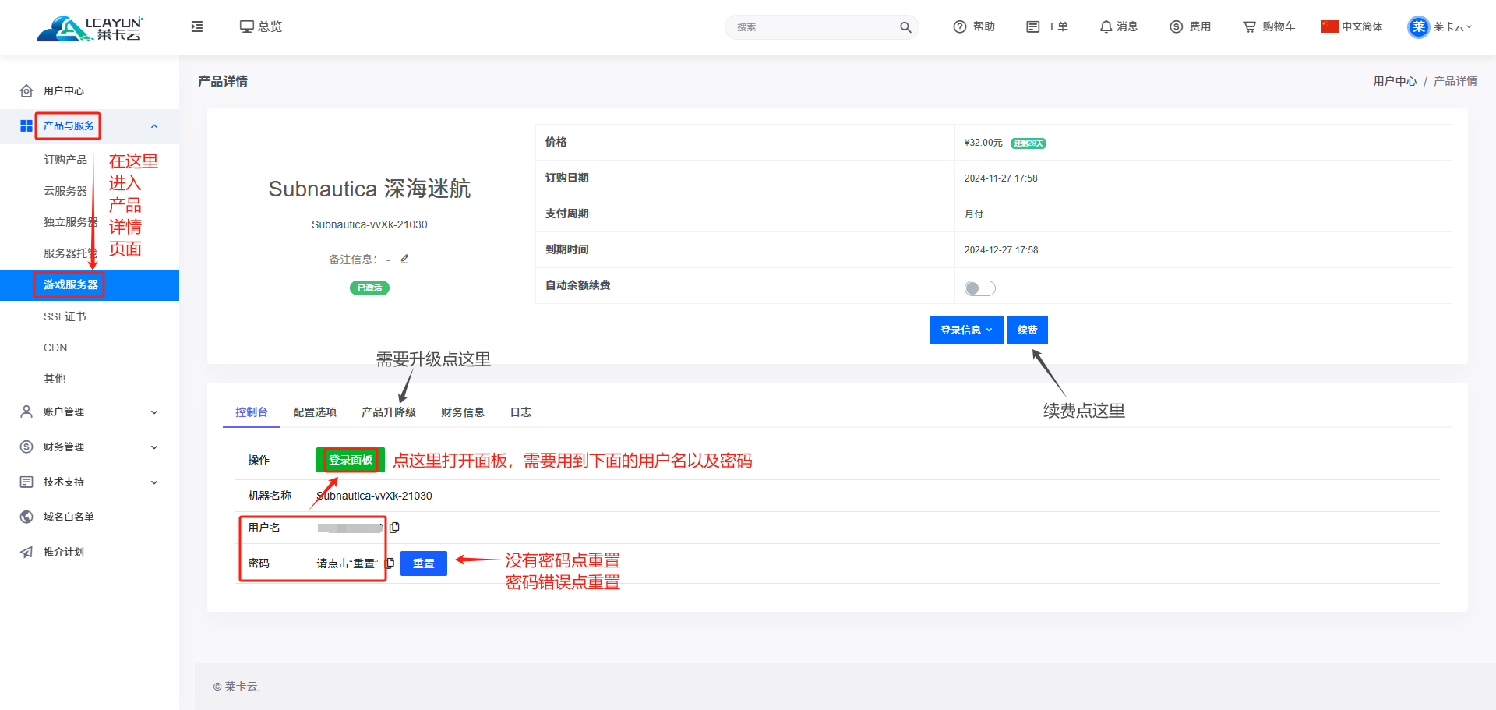Image resolution: width=1496 pixels, height=710 pixels.
Task: Select 其他 in sidebar
Action: (55, 379)
